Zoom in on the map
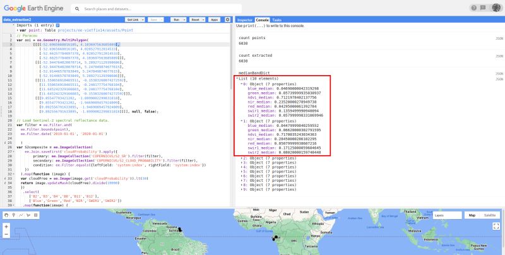 [6, 227]
